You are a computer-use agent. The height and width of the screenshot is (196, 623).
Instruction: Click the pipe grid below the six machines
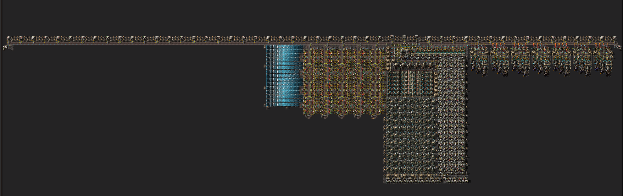click(410, 83)
